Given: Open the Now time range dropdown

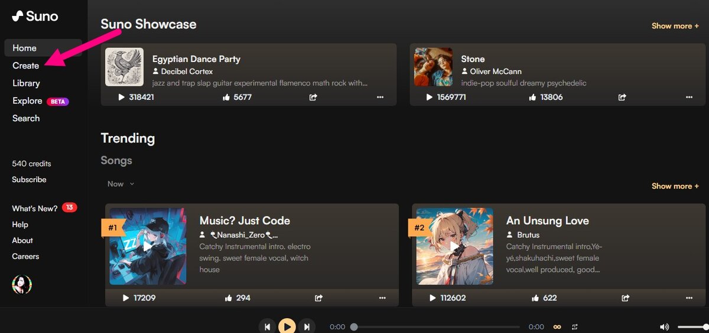Looking at the screenshot, I should tap(121, 184).
